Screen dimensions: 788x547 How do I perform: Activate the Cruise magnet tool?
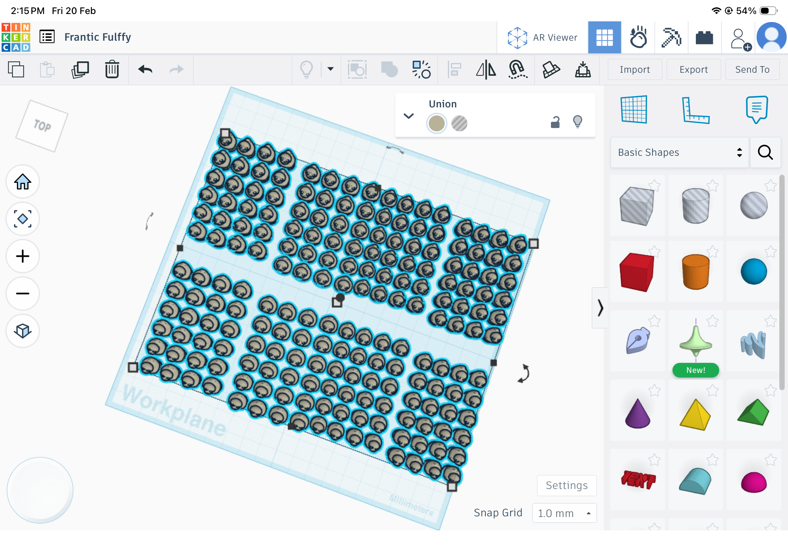(x=517, y=70)
